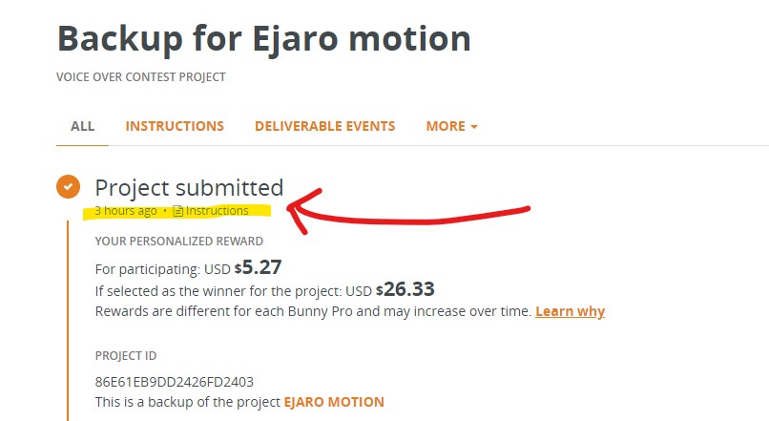This screenshot has height=421, width=769.
Task: Click the Project submitted heading
Action: pos(189,187)
